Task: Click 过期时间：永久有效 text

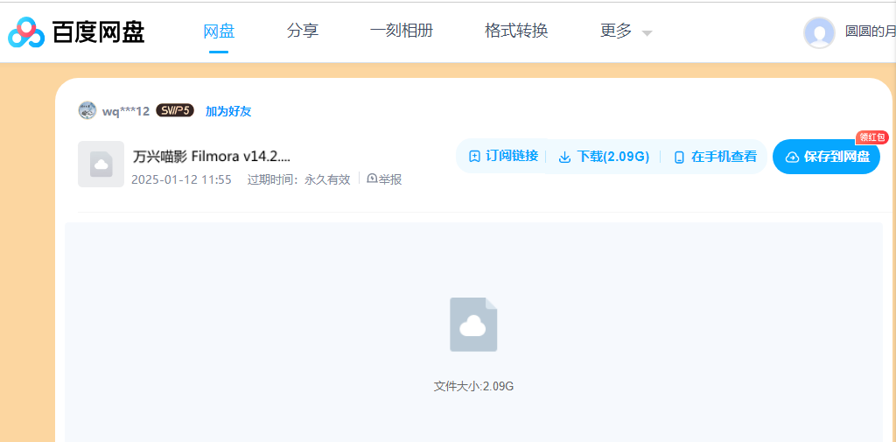Action: point(298,179)
